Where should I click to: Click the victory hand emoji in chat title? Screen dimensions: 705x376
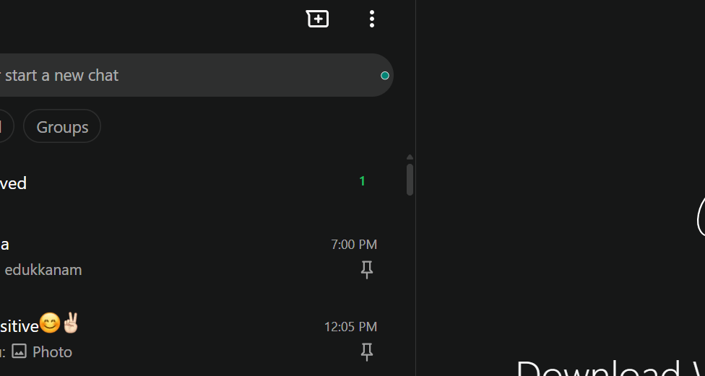(70, 323)
